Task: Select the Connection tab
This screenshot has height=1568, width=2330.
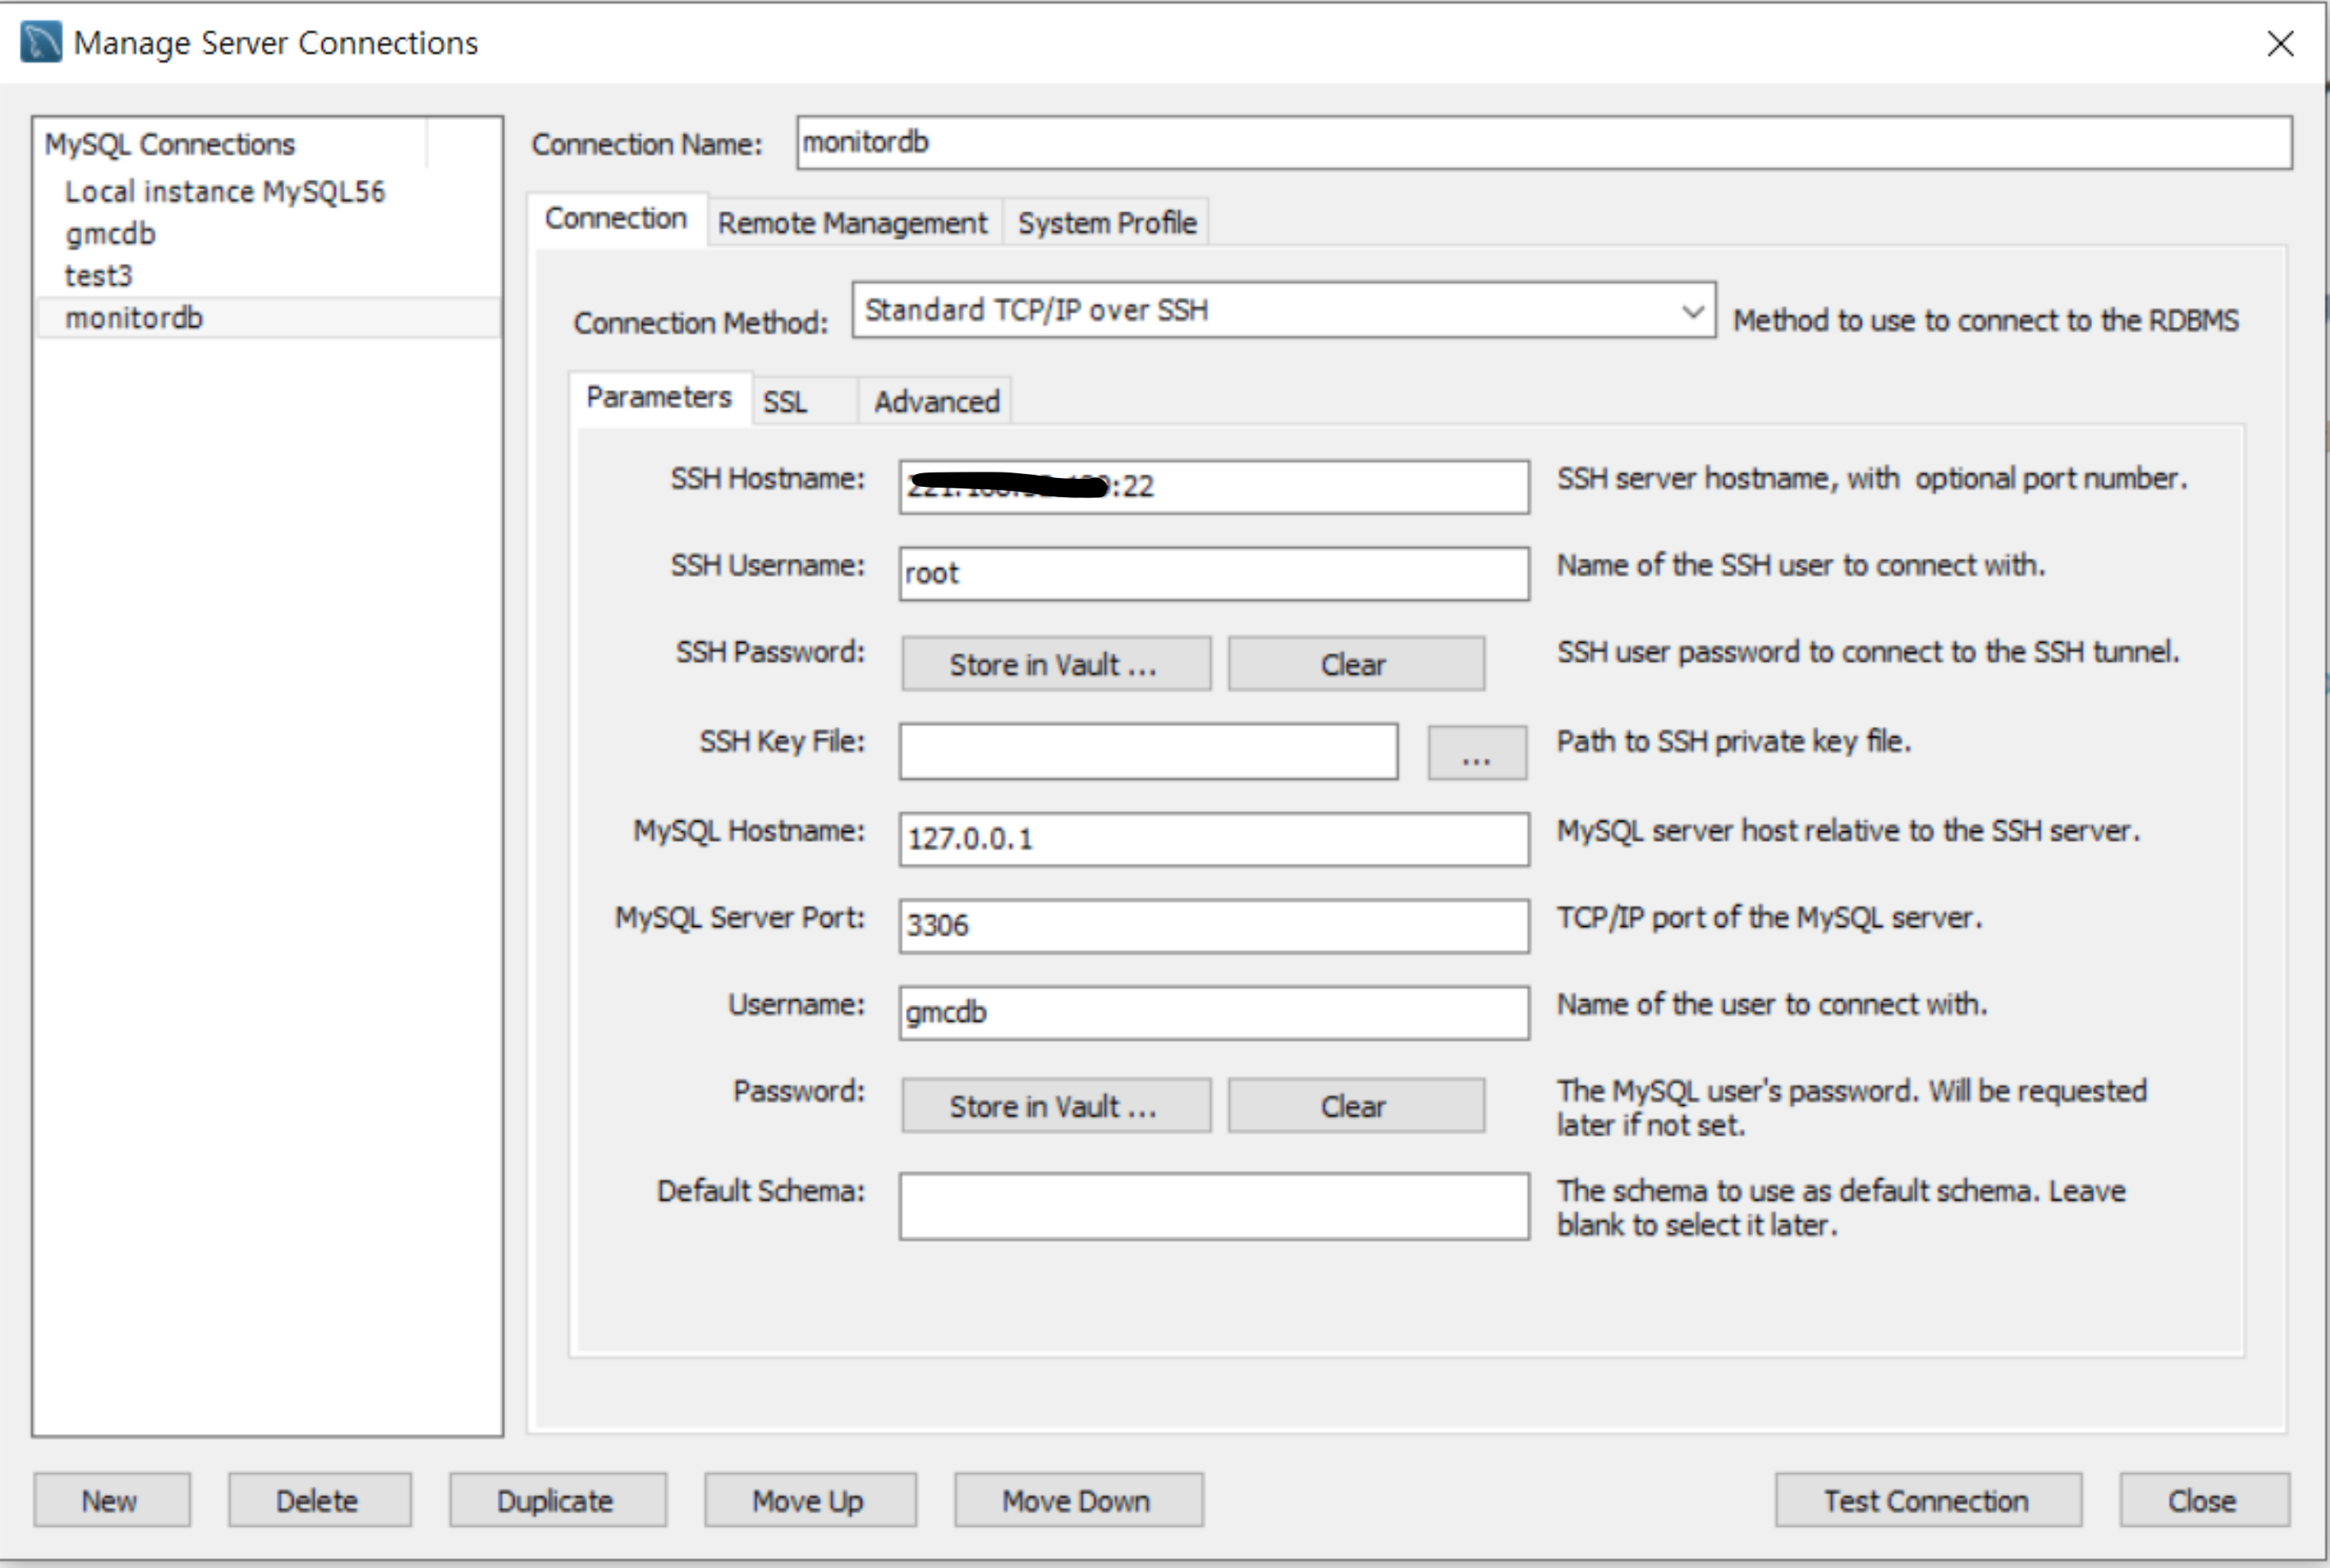Action: pos(616,218)
